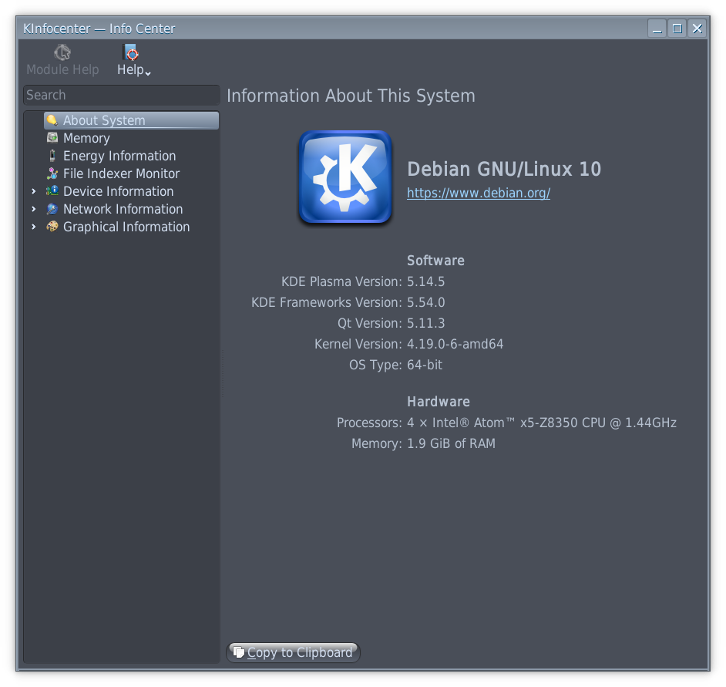The image size is (726, 687).
Task: Open the www.debian.org link
Action: (x=478, y=193)
